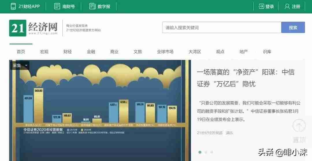
Task: Open the 商业 navigation tab
Action: [x=114, y=52]
